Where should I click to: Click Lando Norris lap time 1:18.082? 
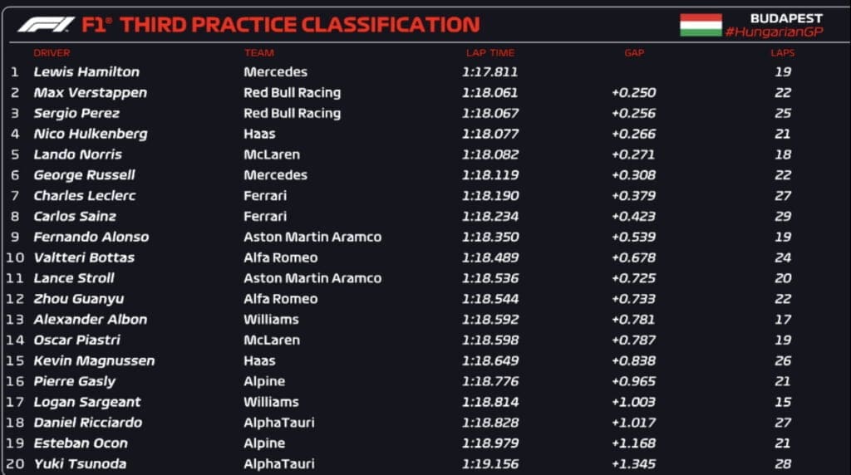pos(490,154)
